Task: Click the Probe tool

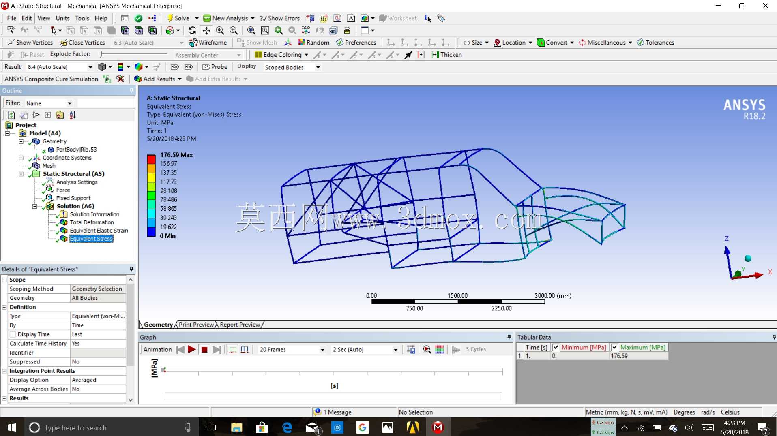Action: [215, 67]
